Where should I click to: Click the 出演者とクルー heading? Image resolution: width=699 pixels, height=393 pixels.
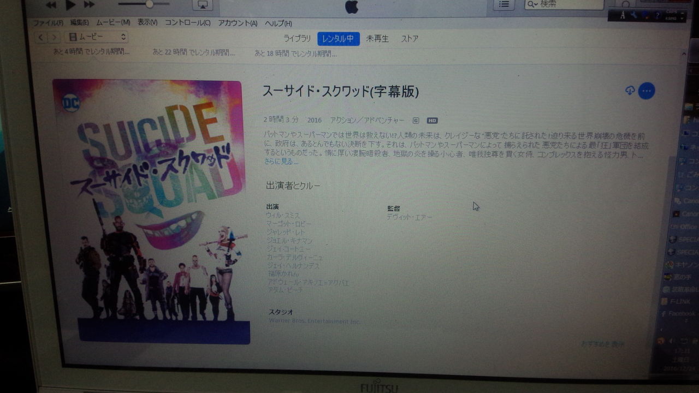click(x=293, y=186)
